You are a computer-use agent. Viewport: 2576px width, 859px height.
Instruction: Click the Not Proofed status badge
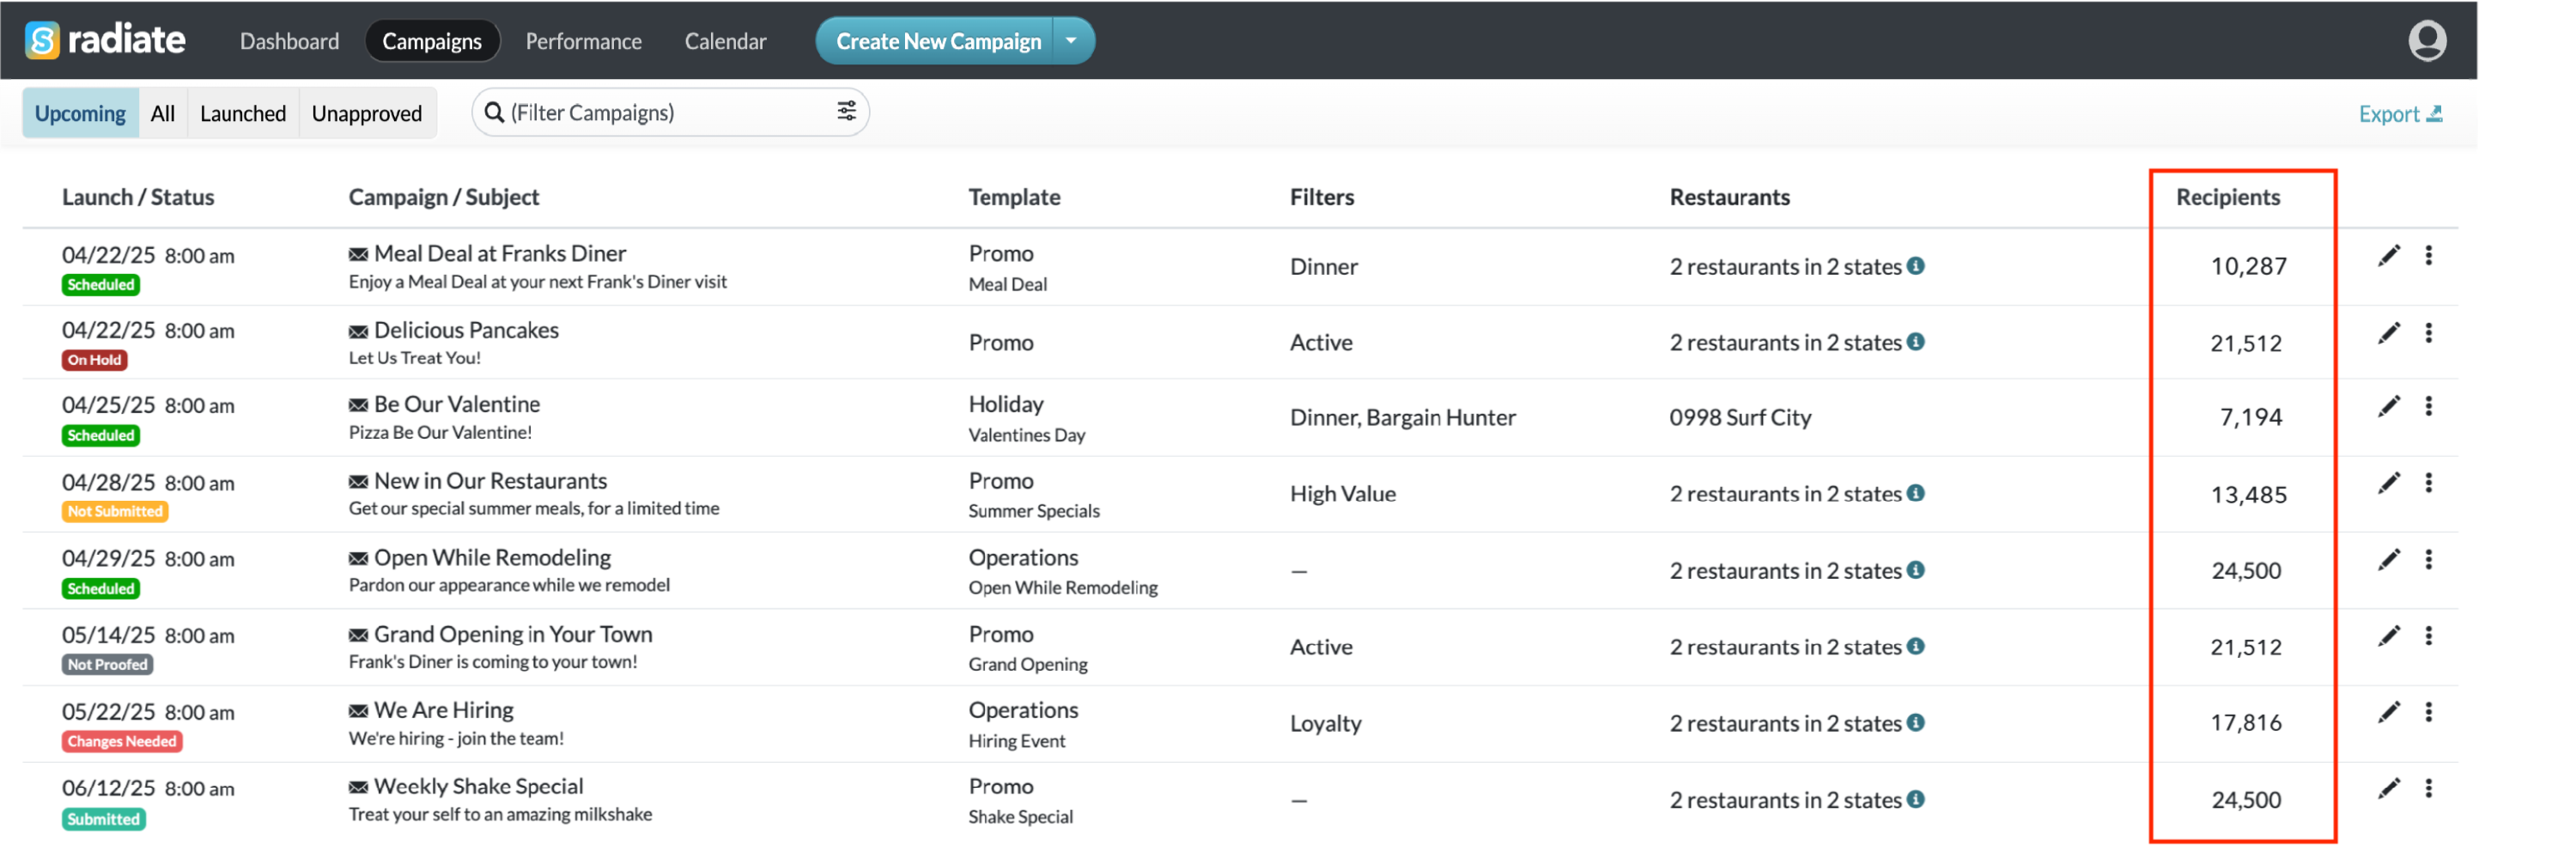click(107, 664)
